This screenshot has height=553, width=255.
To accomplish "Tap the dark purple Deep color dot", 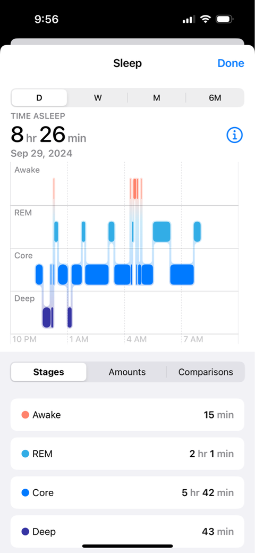I will click(x=25, y=532).
